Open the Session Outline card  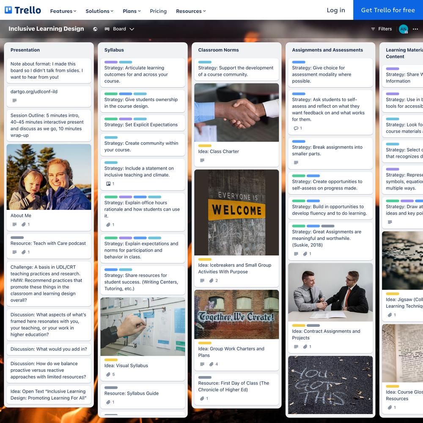49,126
